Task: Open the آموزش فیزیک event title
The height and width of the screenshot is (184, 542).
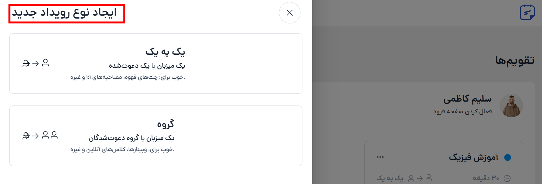Action: (x=474, y=158)
